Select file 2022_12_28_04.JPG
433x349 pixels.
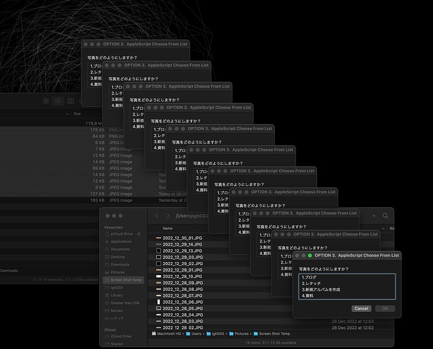click(182, 315)
